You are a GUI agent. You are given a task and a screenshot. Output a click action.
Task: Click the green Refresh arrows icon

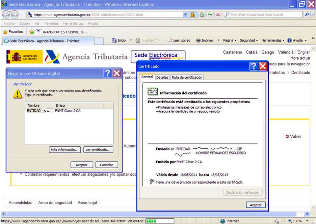210,15
